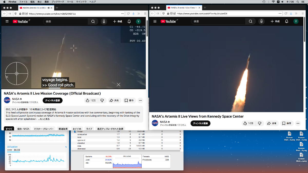Share the Kennedy Live Views video via 共有
308x173 pixels.
(x=272, y=123)
